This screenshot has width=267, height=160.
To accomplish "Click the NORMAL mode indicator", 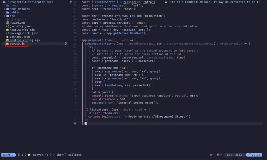I will pos(8,155).
